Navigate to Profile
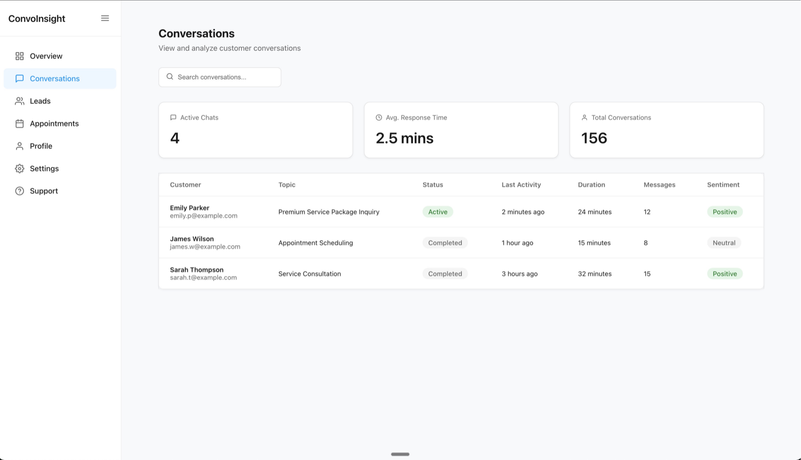The height and width of the screenshot is (460, 801). click(60, 146)
